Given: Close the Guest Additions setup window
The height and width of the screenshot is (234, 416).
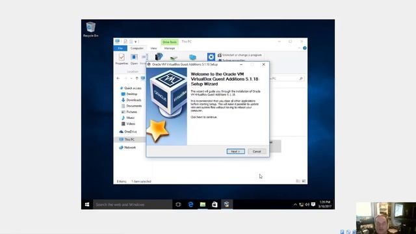Looking at the screenshot, I should (x=263, y=64).
